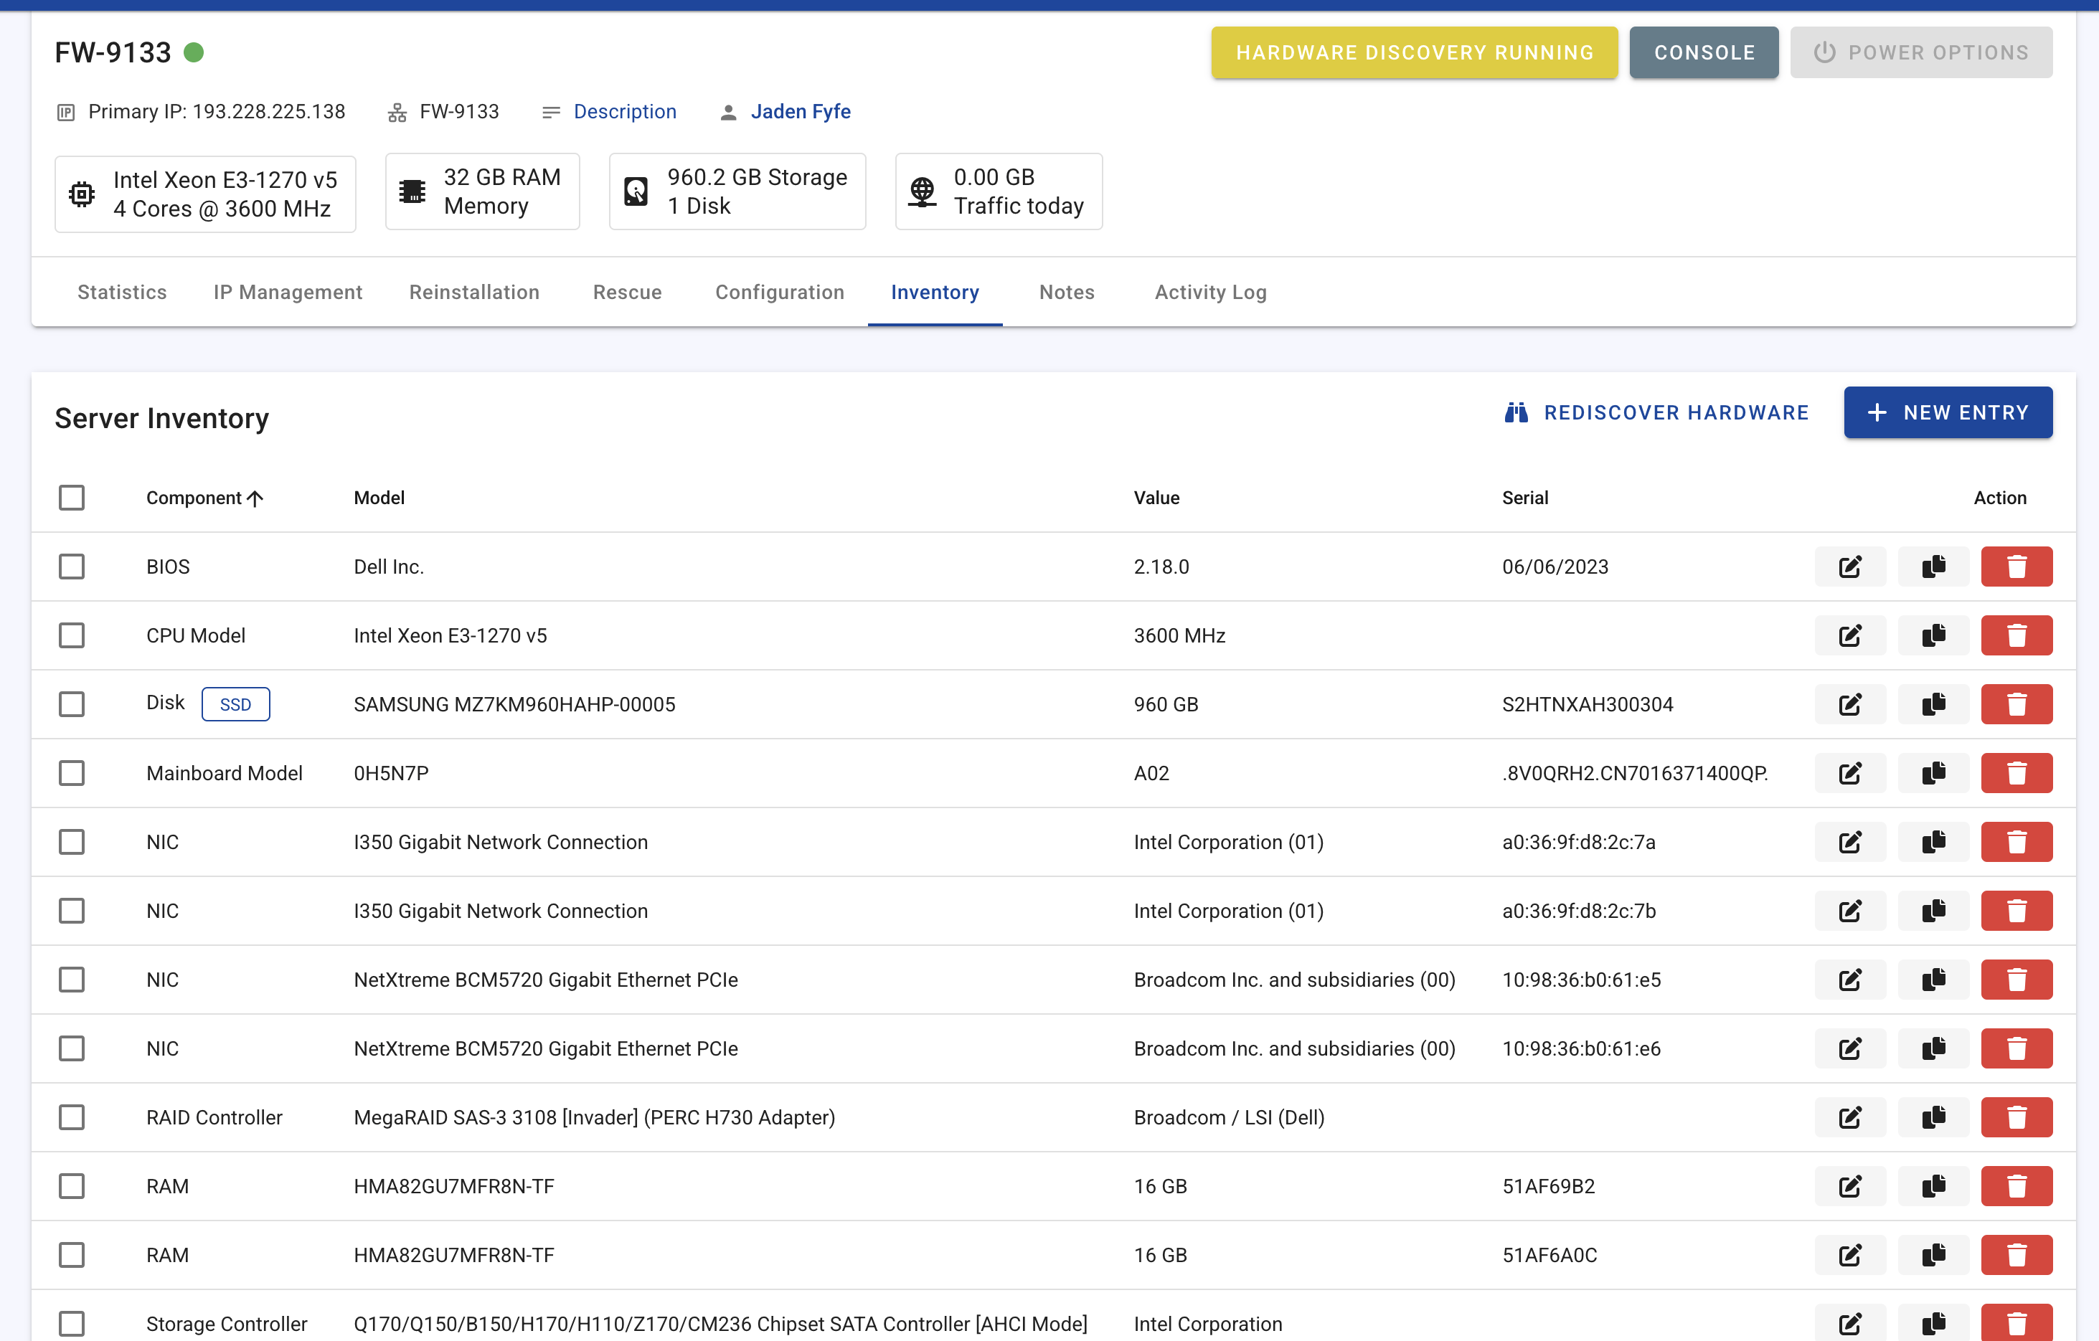The width and height of the screenshot is (2099, 1341).
Task: Select the Mainboard Model row checkbox
Action: click(x=72, y=773)
